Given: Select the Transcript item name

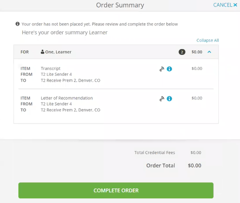Looking at the screenshot, I should point(51,68).
